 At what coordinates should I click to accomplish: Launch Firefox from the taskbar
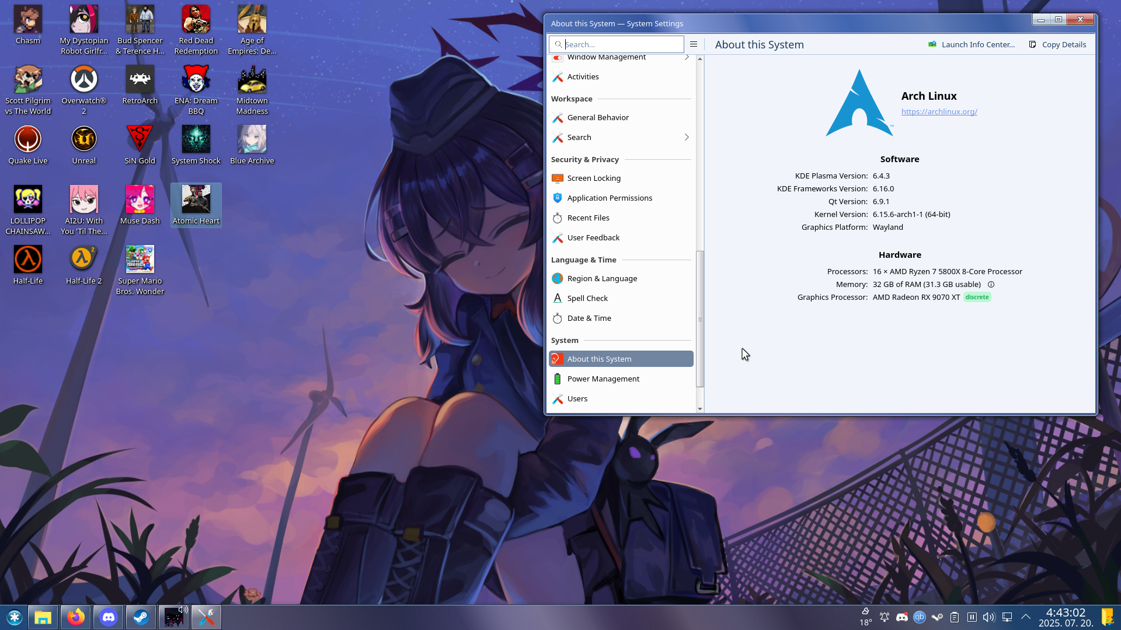pos(75,617)
